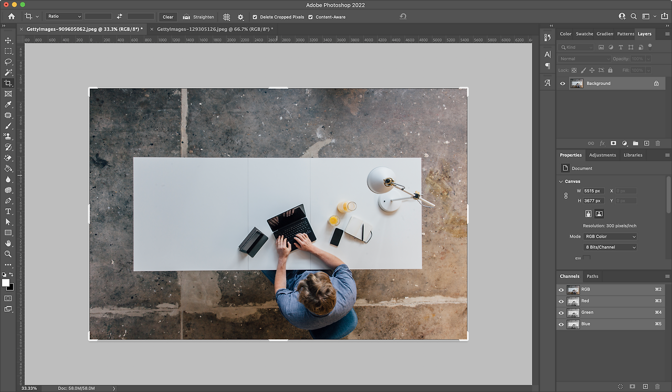
Task: Select the Frame tool
Action: pos(8,94)
